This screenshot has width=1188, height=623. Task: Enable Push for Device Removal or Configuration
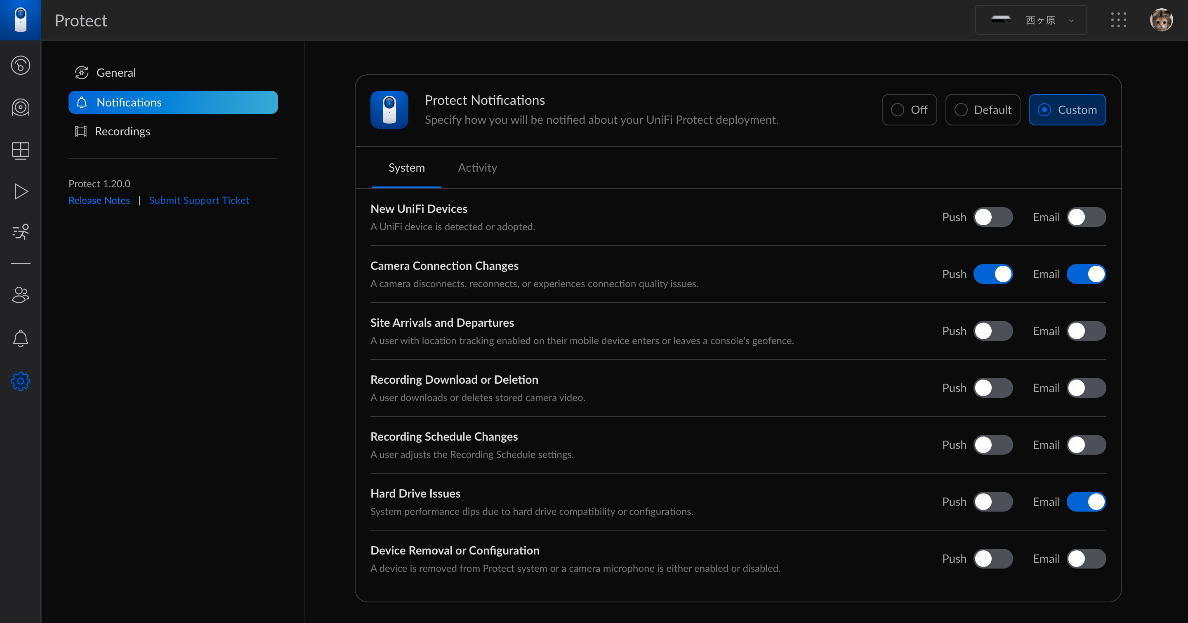(993, 559)
